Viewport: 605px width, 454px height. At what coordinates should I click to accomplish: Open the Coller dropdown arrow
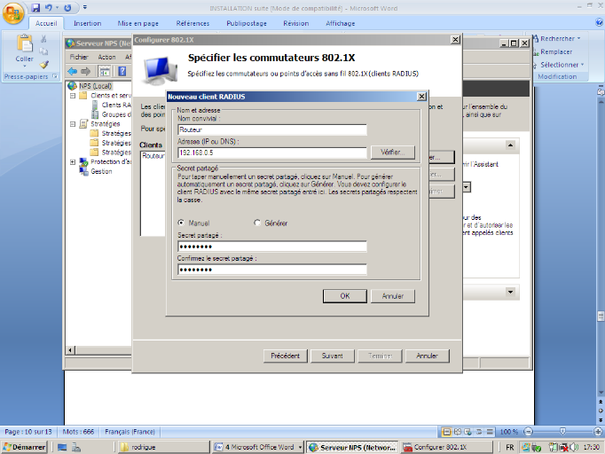(x=24, y=66)
